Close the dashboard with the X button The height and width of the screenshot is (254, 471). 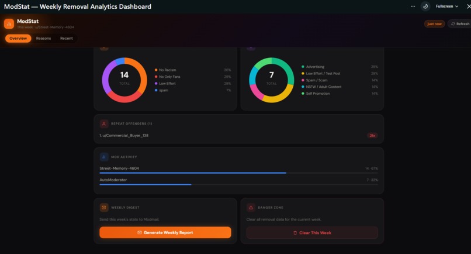coord(469,6)
